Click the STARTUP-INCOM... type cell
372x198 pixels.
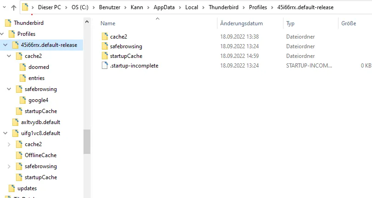click(309, 66)
